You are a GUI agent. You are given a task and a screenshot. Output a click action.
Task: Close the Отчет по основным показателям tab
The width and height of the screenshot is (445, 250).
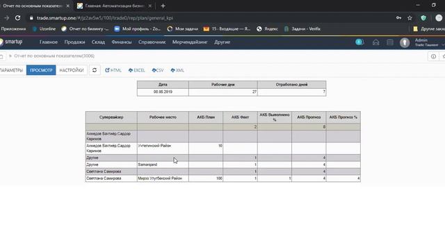point(68,6)
